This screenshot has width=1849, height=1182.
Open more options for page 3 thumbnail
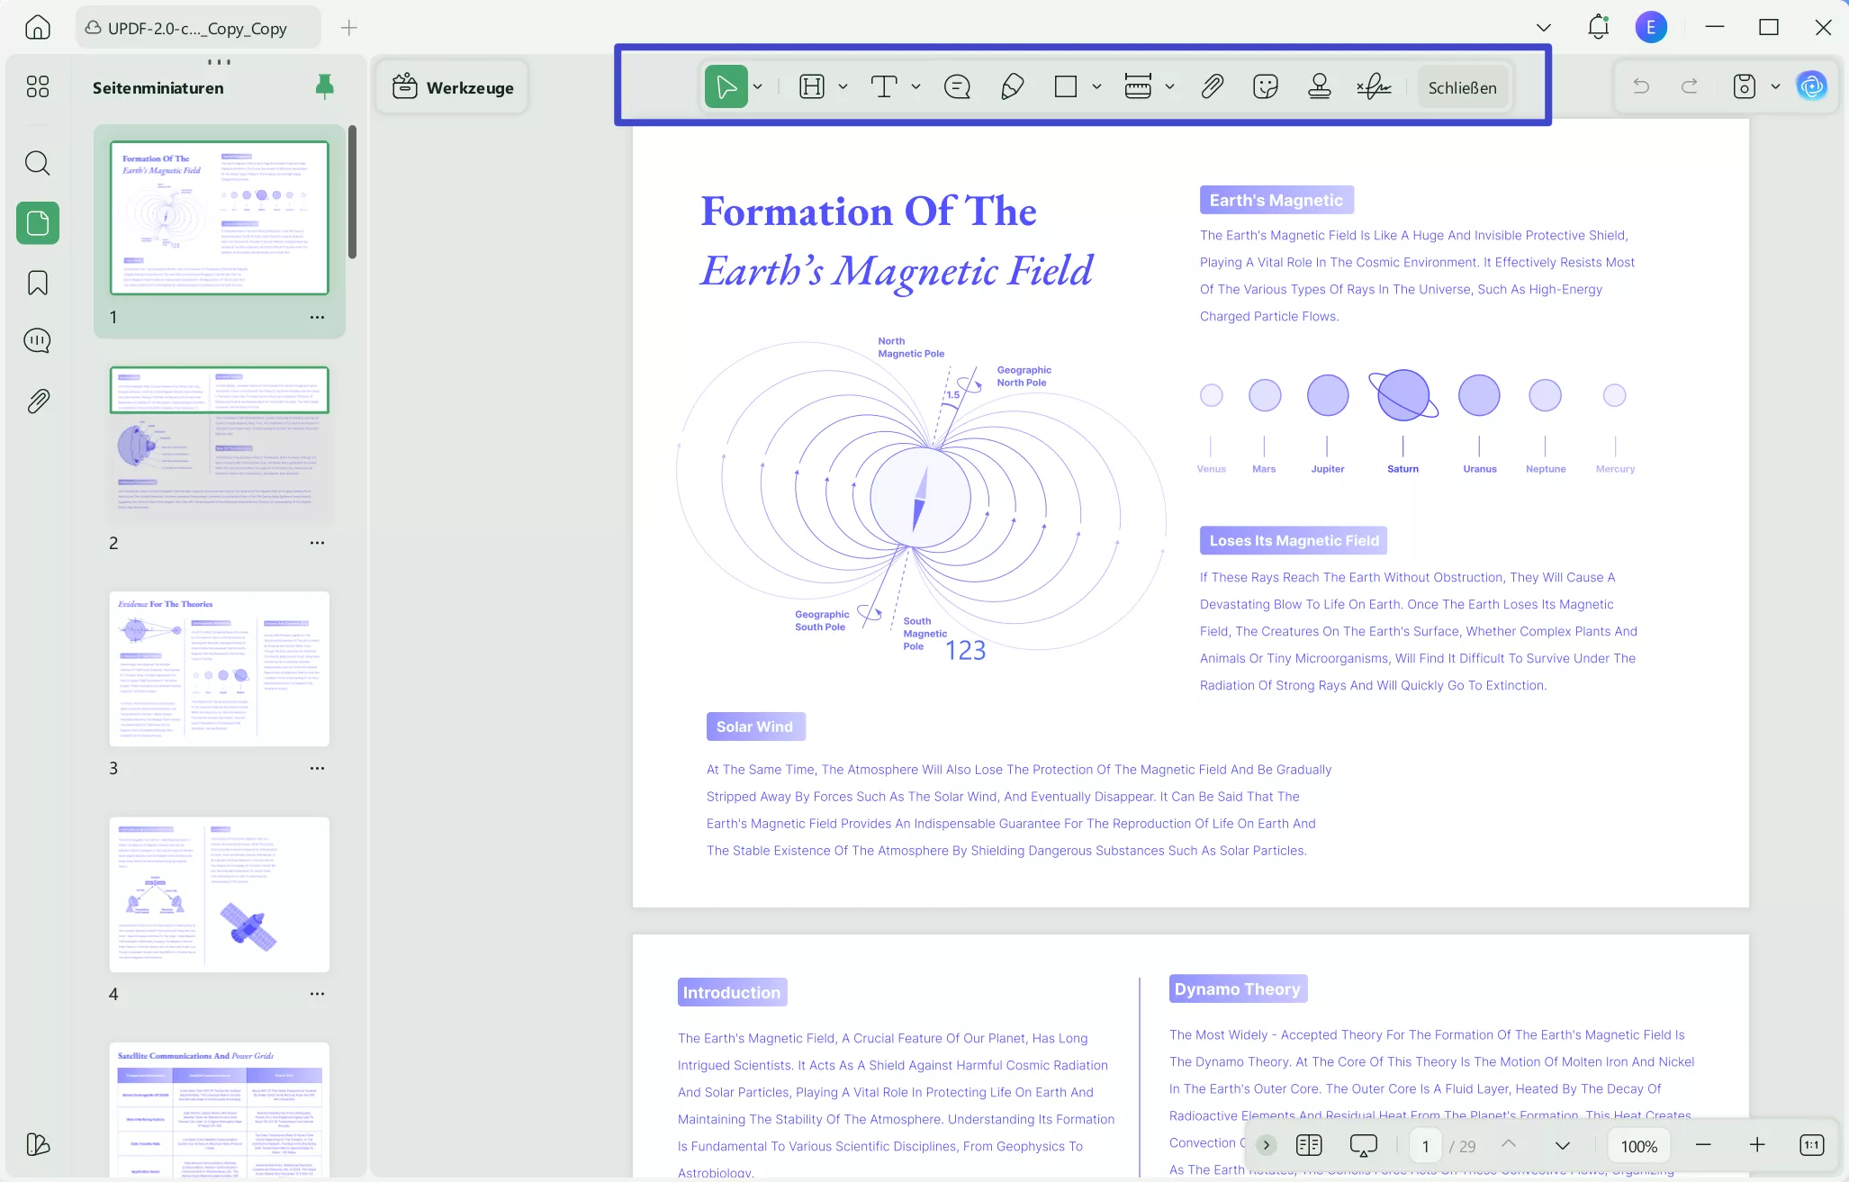317,768
